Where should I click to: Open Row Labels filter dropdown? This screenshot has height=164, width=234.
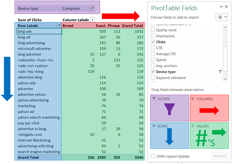[59, 25]
